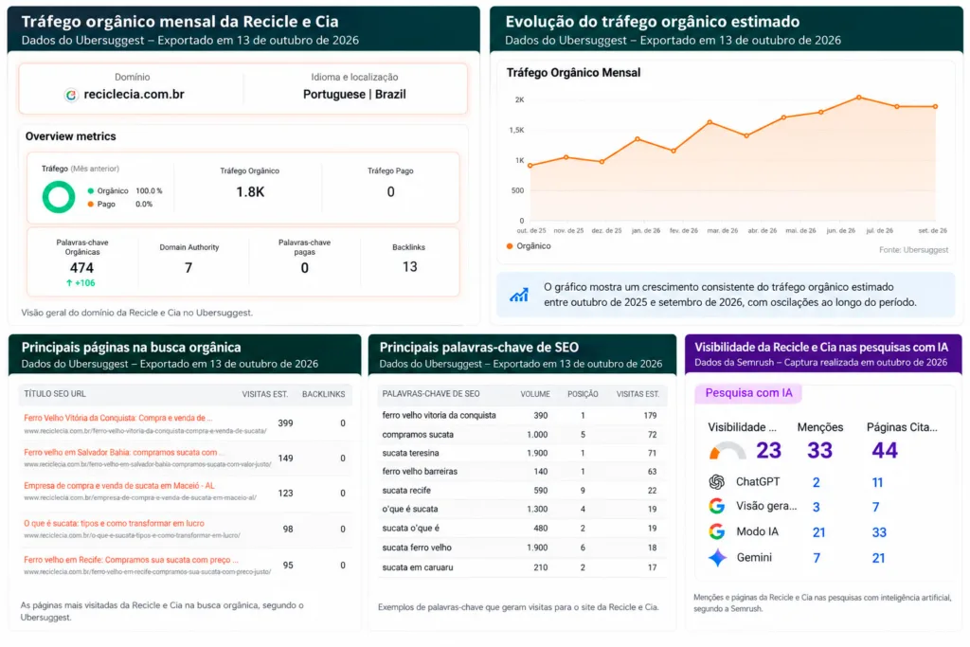The image size is (970, 647).
Task: Click the Portuguese | Brazil language text
Action: (354, 95)
